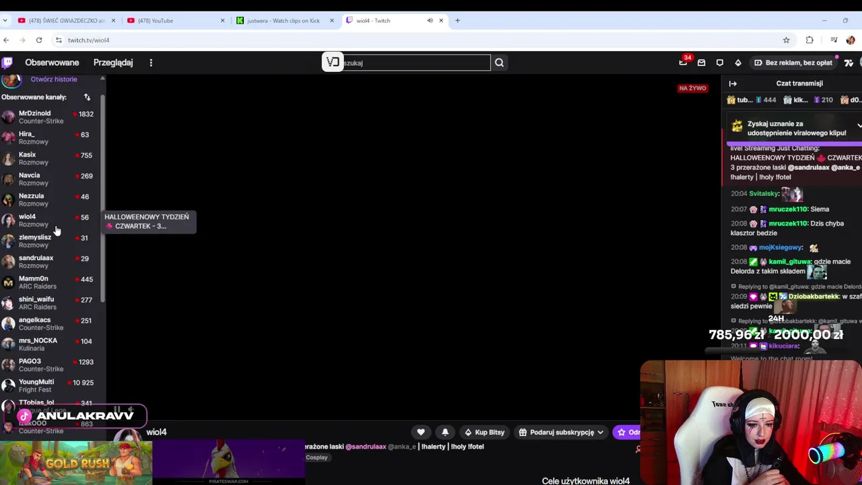The image size is (862, 485).
Task: Expand Podaruj subskrypcję dropdown
Action: pyautogui.click(x=561, y=432)
